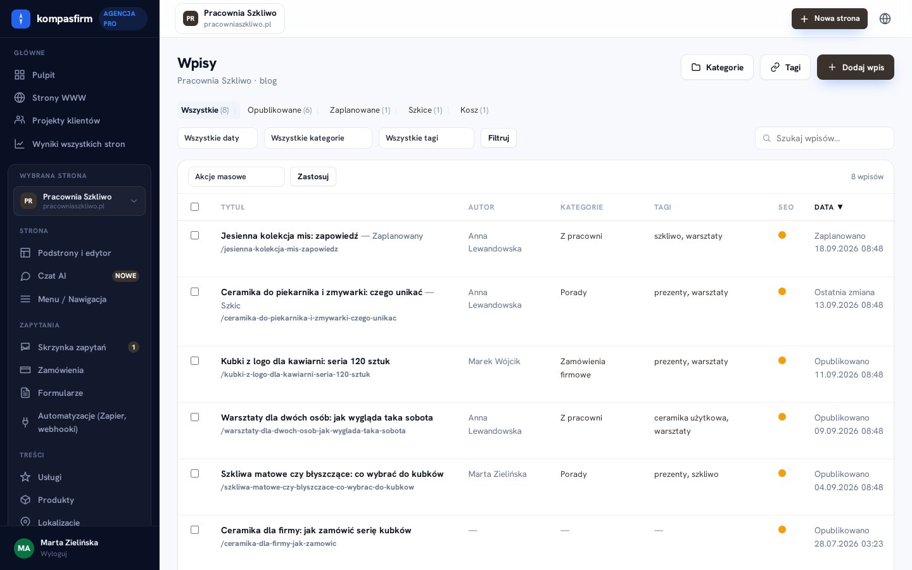The image size is (912, 570).
Task: Open Pulpit dashboard icon in sidebar
Action: click(20, 75)
